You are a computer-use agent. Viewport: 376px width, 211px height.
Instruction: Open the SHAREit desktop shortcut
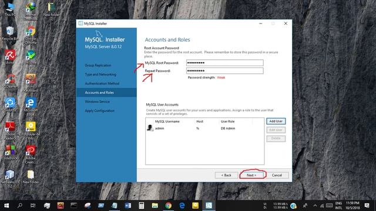pyautogui.click(x=10, y=104)
